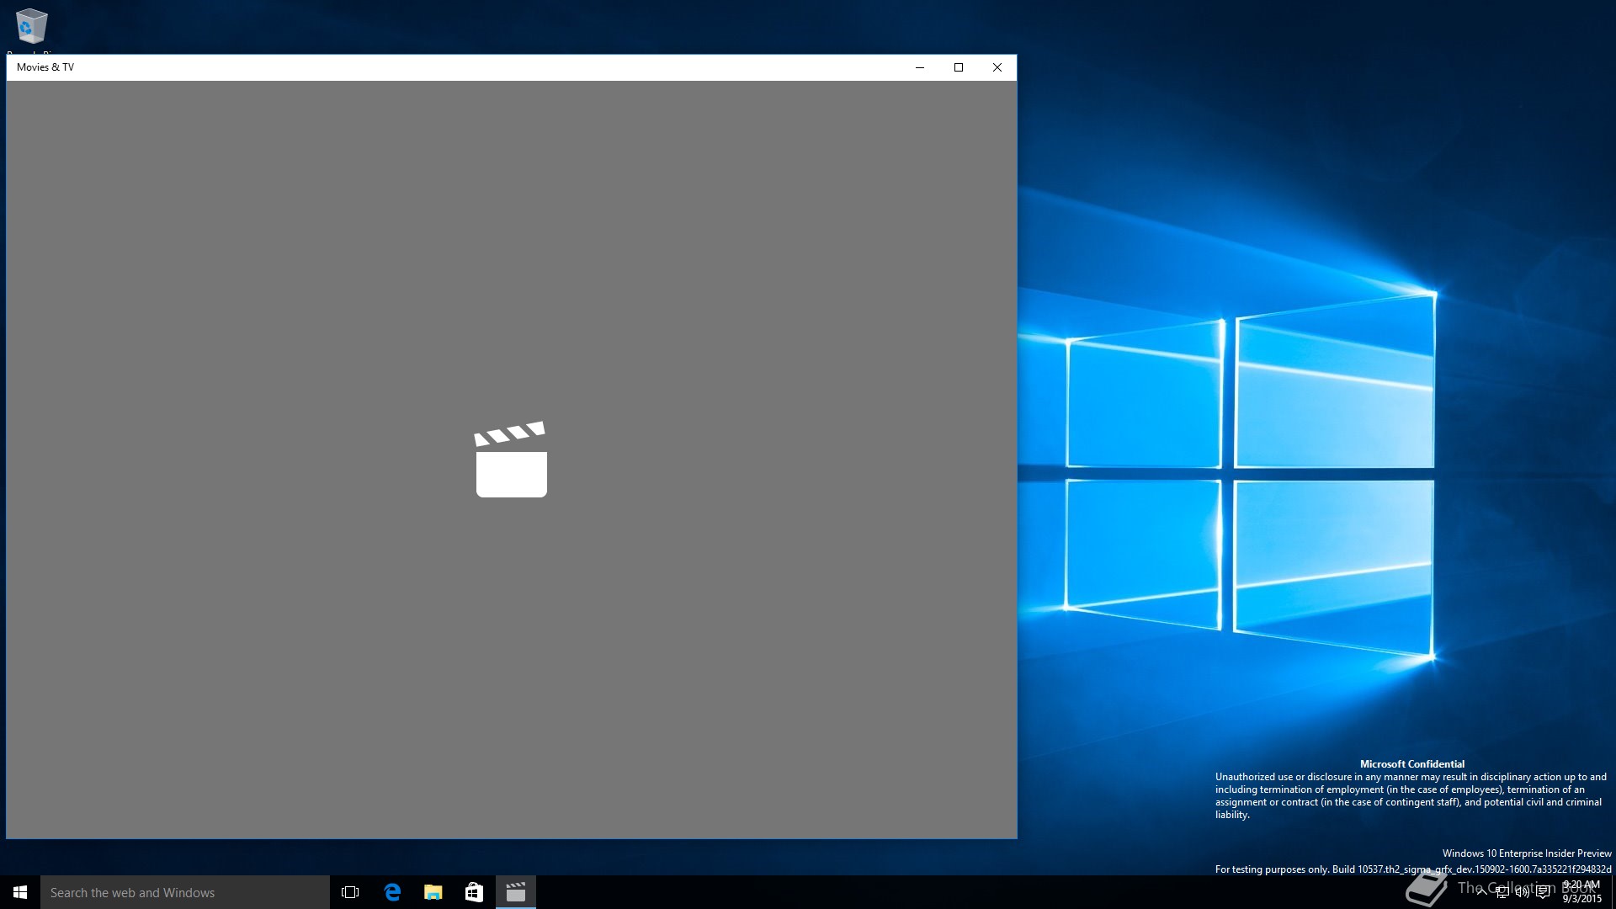Select the Movies & TV taskbar icon
Viewport: 1616px width, 909px height.
516,892
